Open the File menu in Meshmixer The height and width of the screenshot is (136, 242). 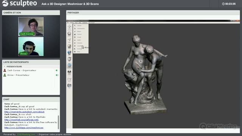pos(68,23)
